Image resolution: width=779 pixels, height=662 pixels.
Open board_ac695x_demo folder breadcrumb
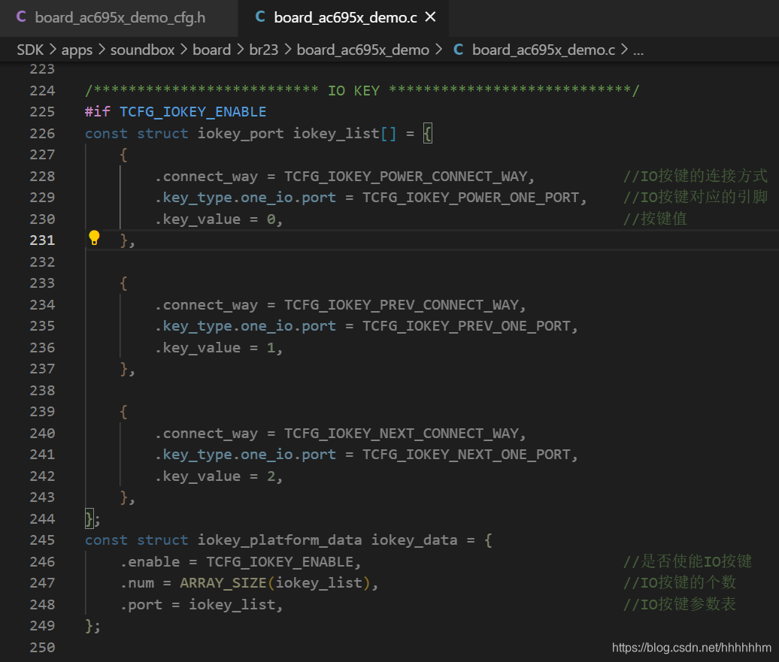pos(362,50)
